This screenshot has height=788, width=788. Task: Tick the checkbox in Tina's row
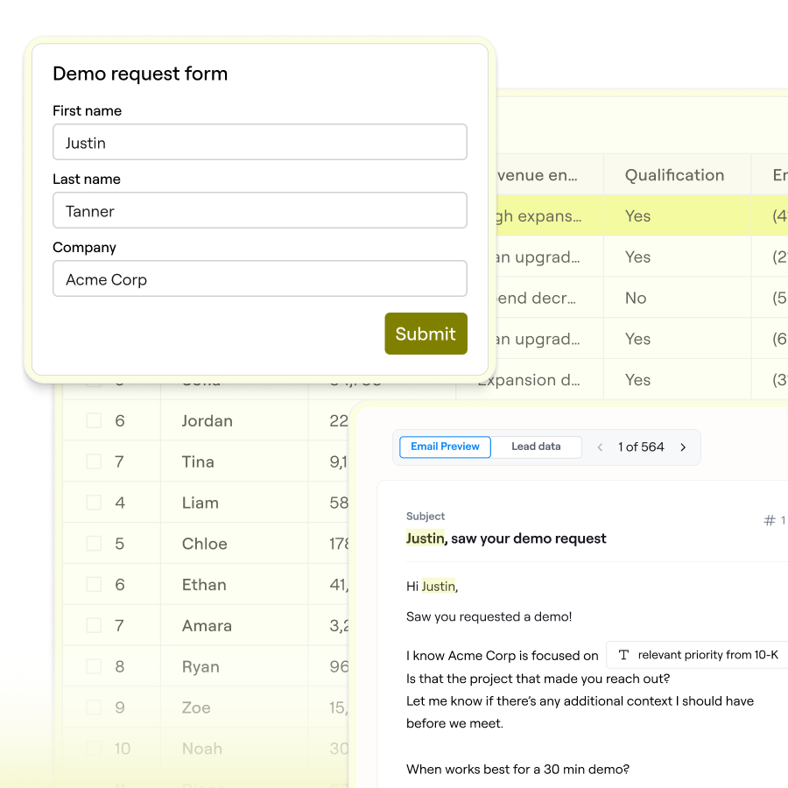coord(94,461)
